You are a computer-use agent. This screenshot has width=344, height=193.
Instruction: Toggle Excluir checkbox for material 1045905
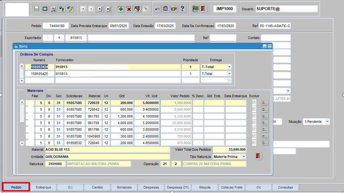(x=254, y=136)
